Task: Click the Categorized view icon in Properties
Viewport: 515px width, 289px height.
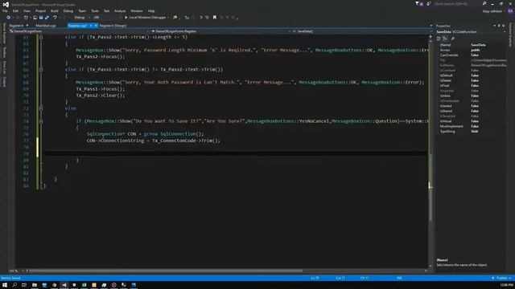Action: [x=439, y=39]
